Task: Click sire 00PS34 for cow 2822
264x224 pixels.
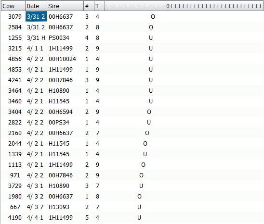Action: pos(59,123)
